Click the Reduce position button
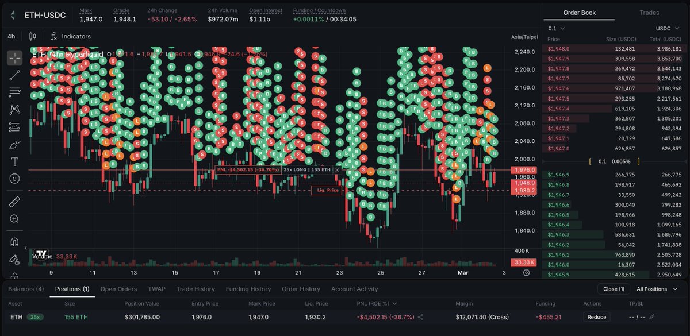The height and width of the screenshot is (336, 690). tap(597, 316)
